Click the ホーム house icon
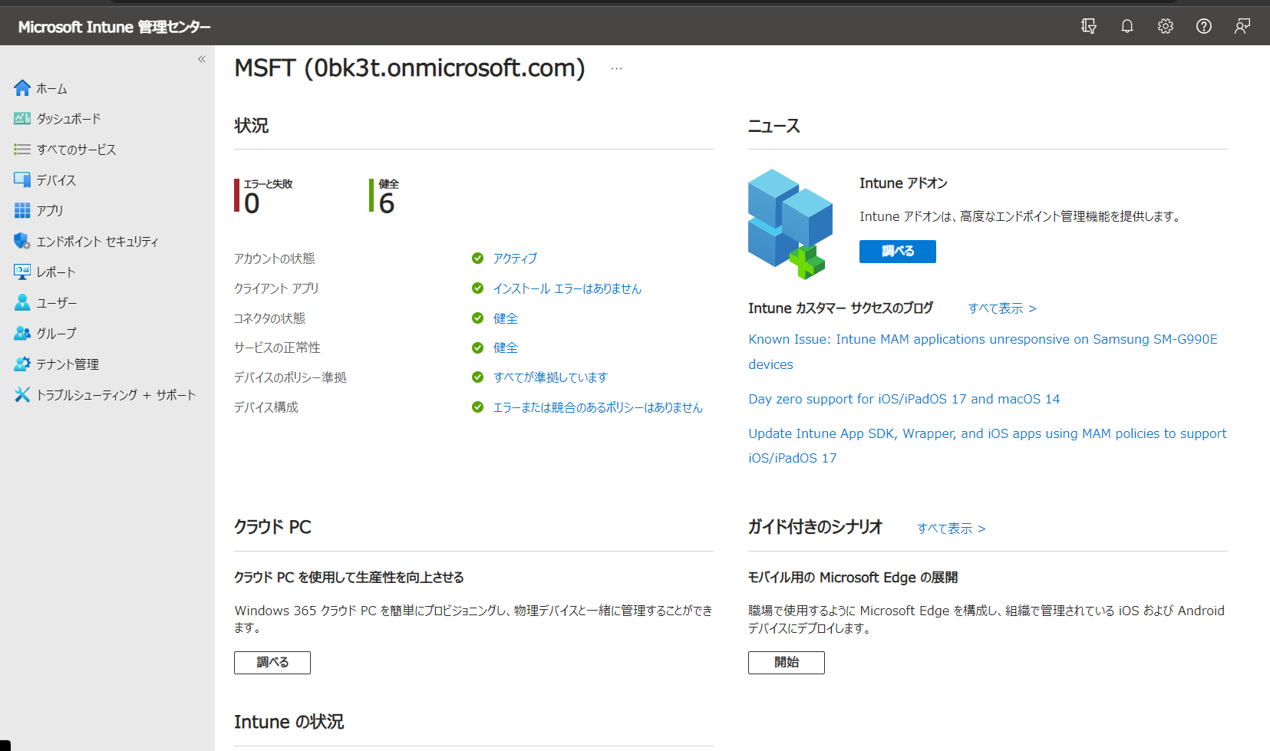This screenshot has height=751, width=1270. tap(22, 88)
